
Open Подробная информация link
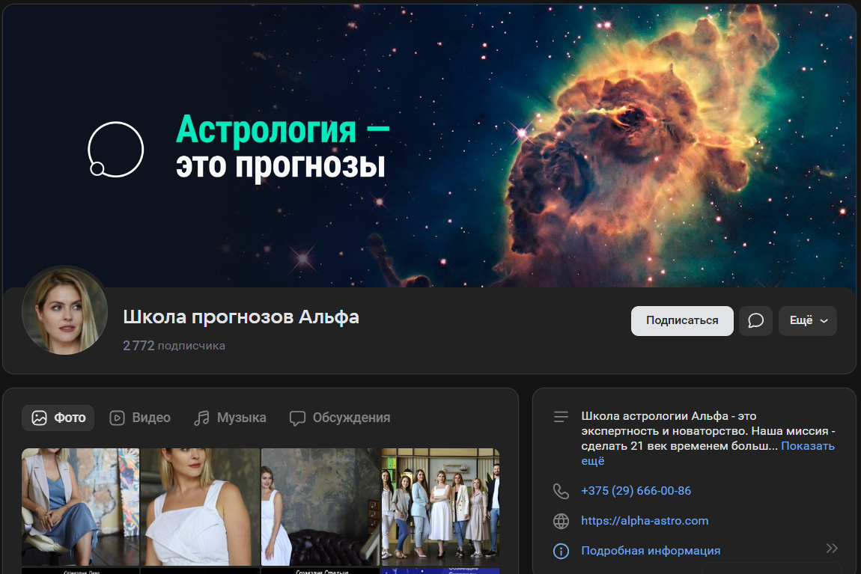pos(651,550)
